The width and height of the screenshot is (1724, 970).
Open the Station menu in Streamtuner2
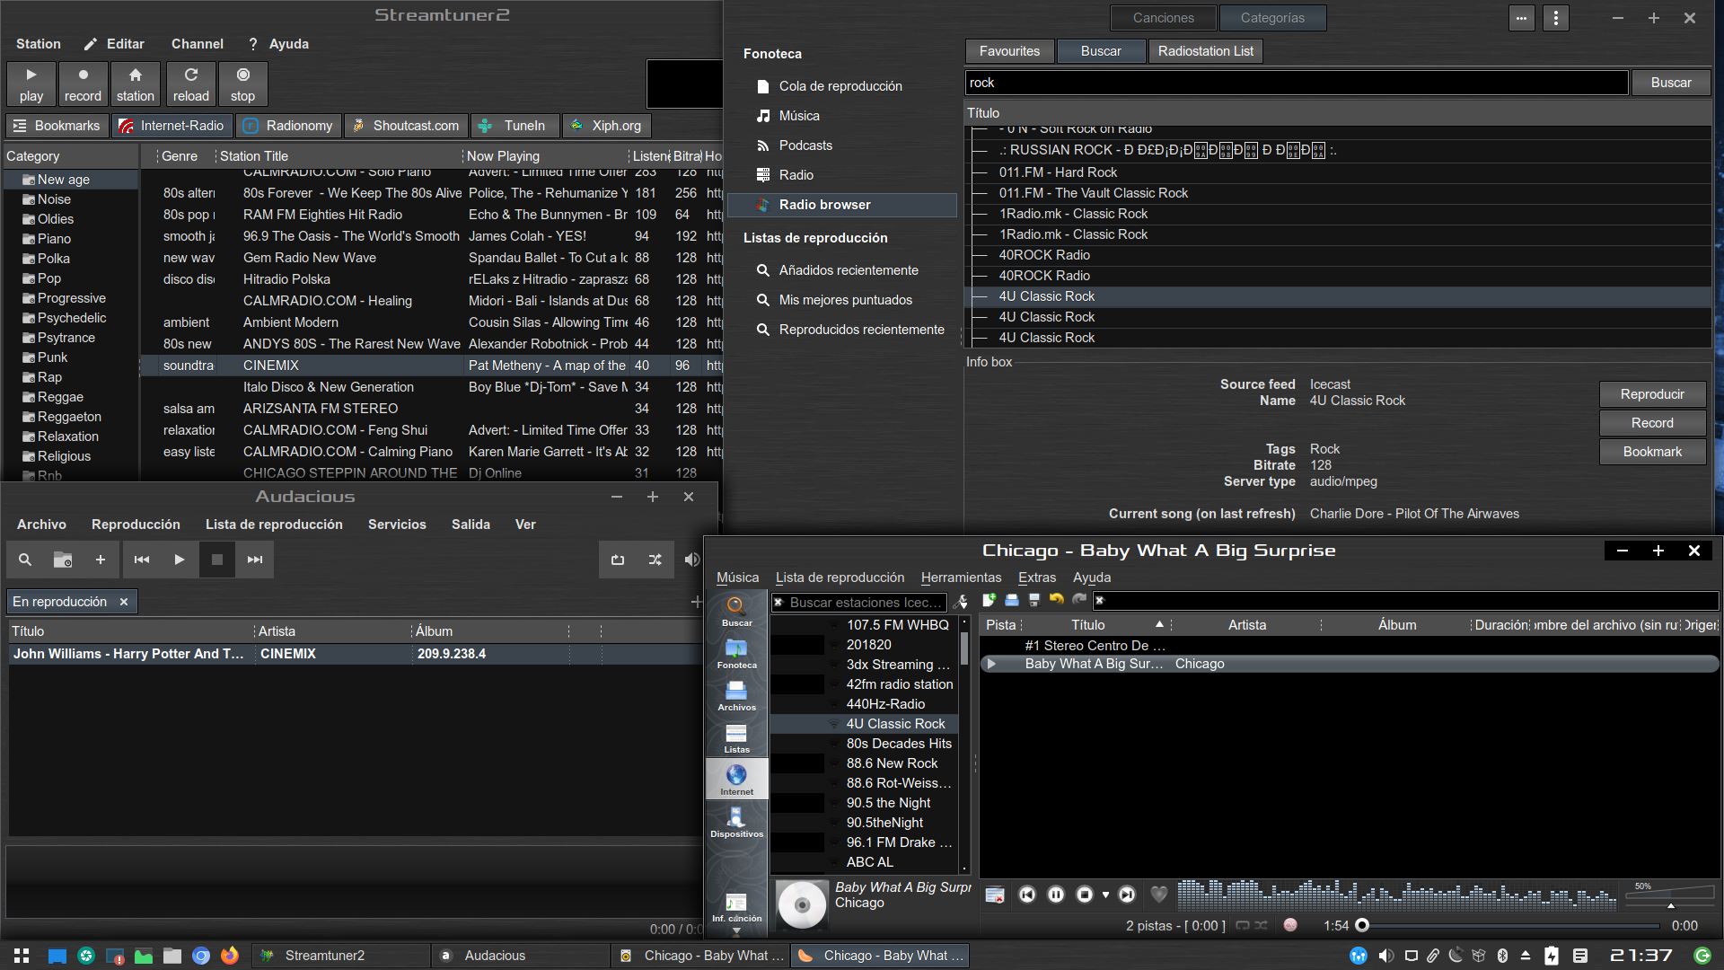39,44
